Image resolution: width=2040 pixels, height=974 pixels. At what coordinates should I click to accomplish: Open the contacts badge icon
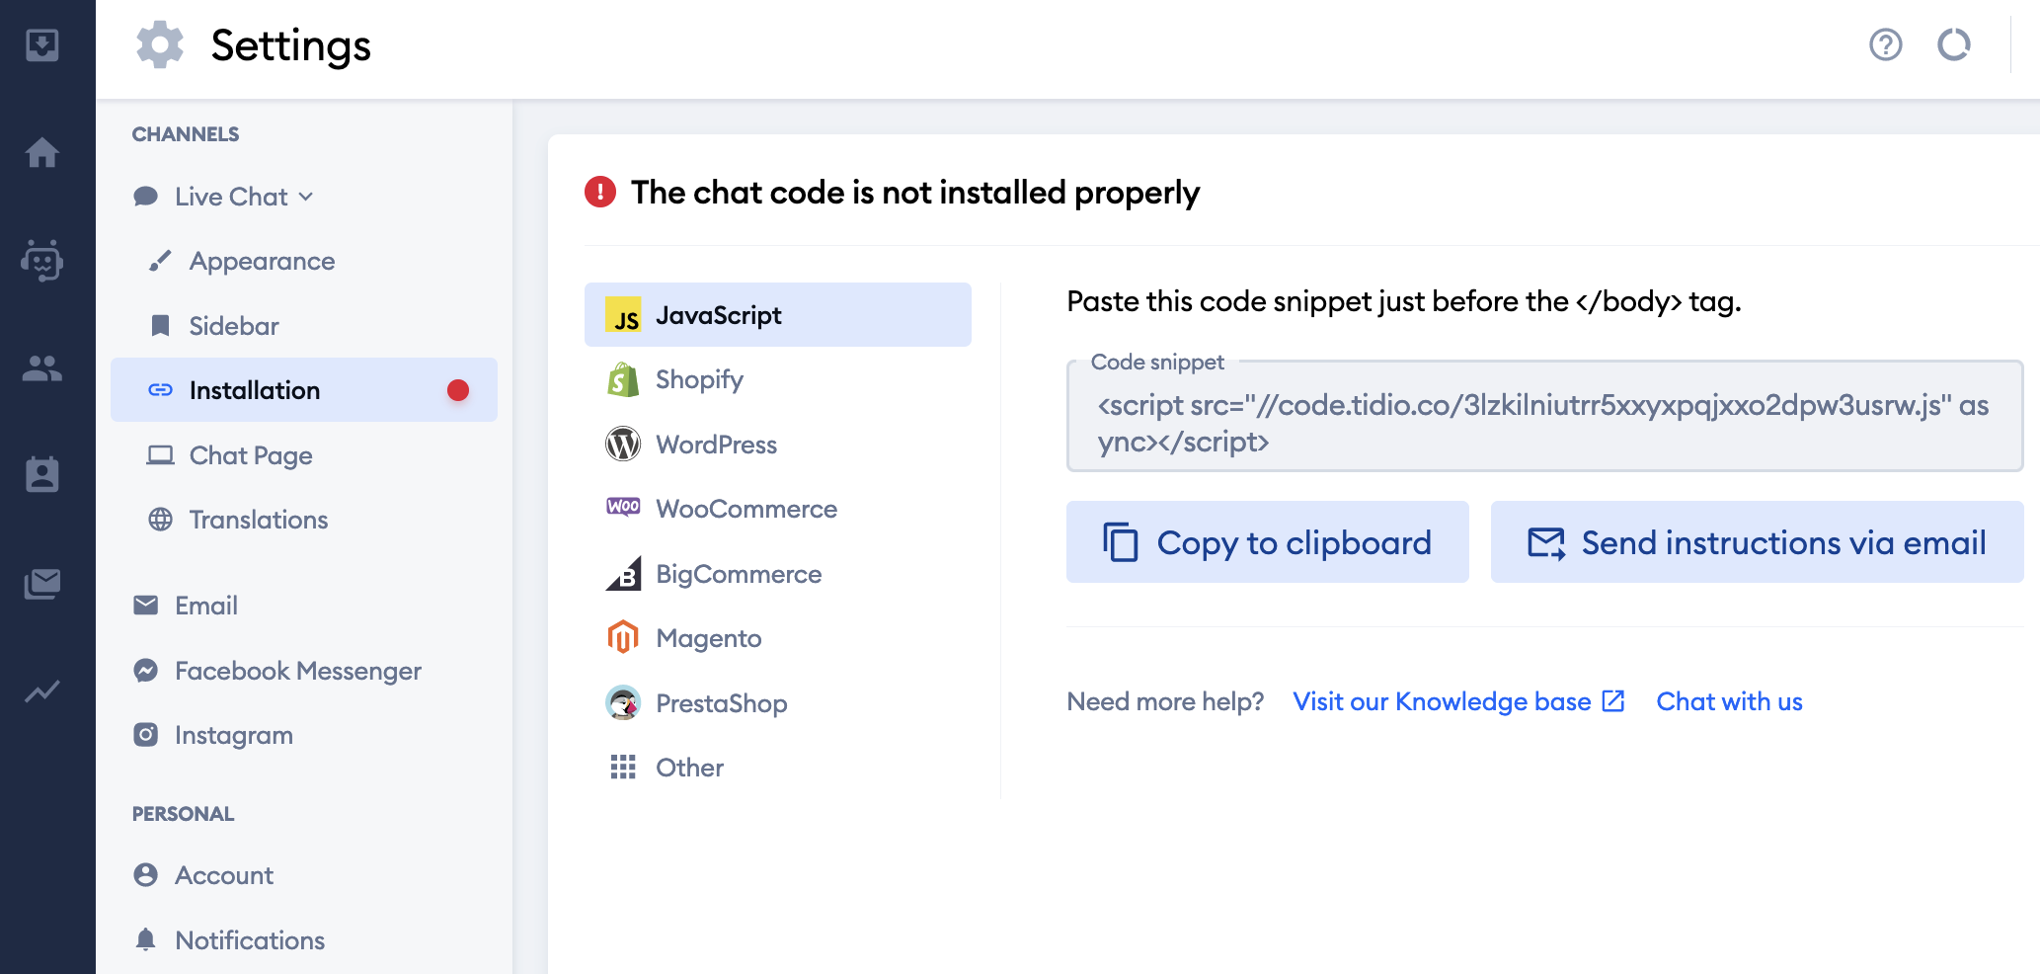(42, 474)
